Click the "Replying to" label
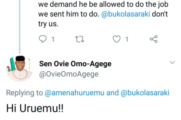 (24, 93)
